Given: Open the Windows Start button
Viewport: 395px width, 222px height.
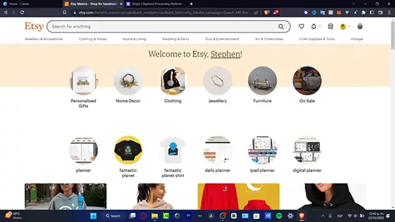Looking at the screenshot, I should pos(93,216).
